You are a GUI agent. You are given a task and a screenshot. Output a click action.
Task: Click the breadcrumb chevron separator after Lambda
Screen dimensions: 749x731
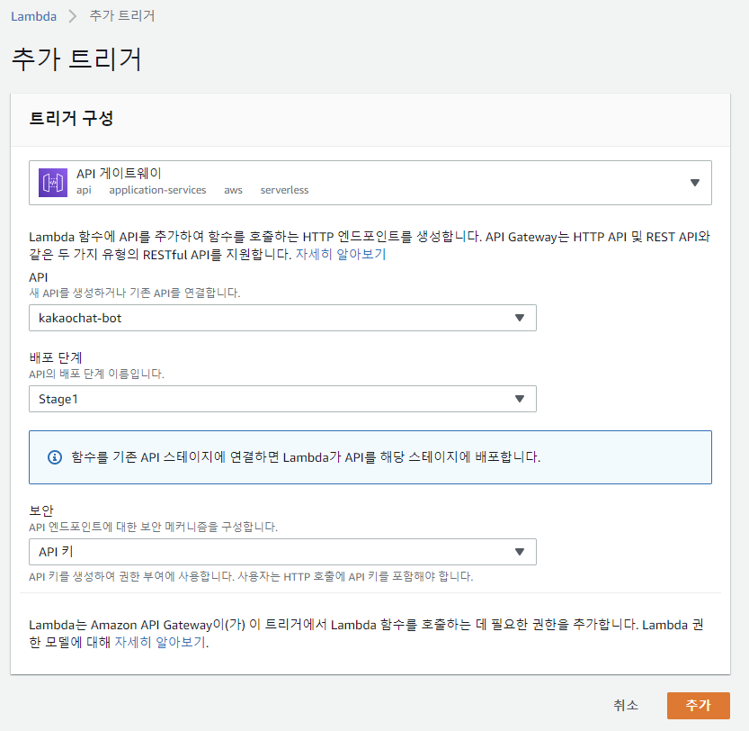point(73,16)
